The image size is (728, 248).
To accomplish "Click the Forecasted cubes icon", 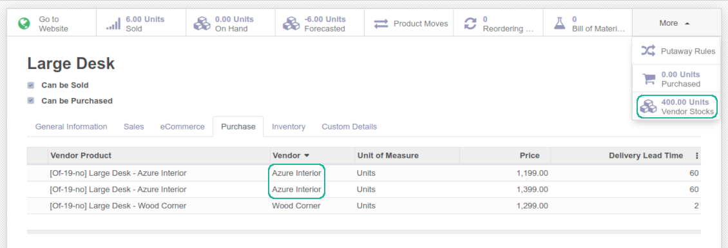I will pyautogui.click(x=291, y=23).
